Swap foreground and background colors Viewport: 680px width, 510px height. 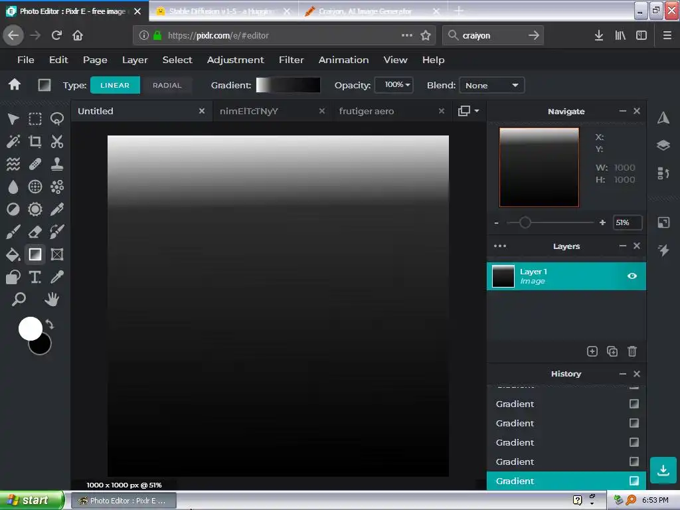pyautogui.click(x=49, y=324)
